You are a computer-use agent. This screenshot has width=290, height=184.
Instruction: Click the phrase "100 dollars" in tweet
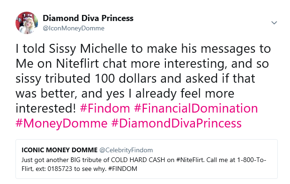pos(126,78)
